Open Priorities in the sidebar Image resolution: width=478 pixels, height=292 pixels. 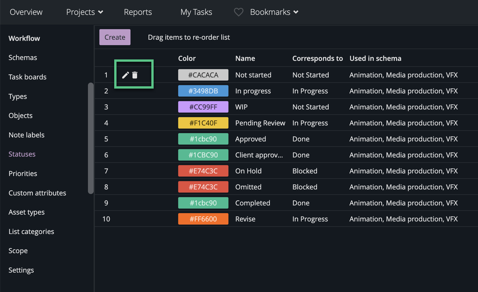click(23, 173)
